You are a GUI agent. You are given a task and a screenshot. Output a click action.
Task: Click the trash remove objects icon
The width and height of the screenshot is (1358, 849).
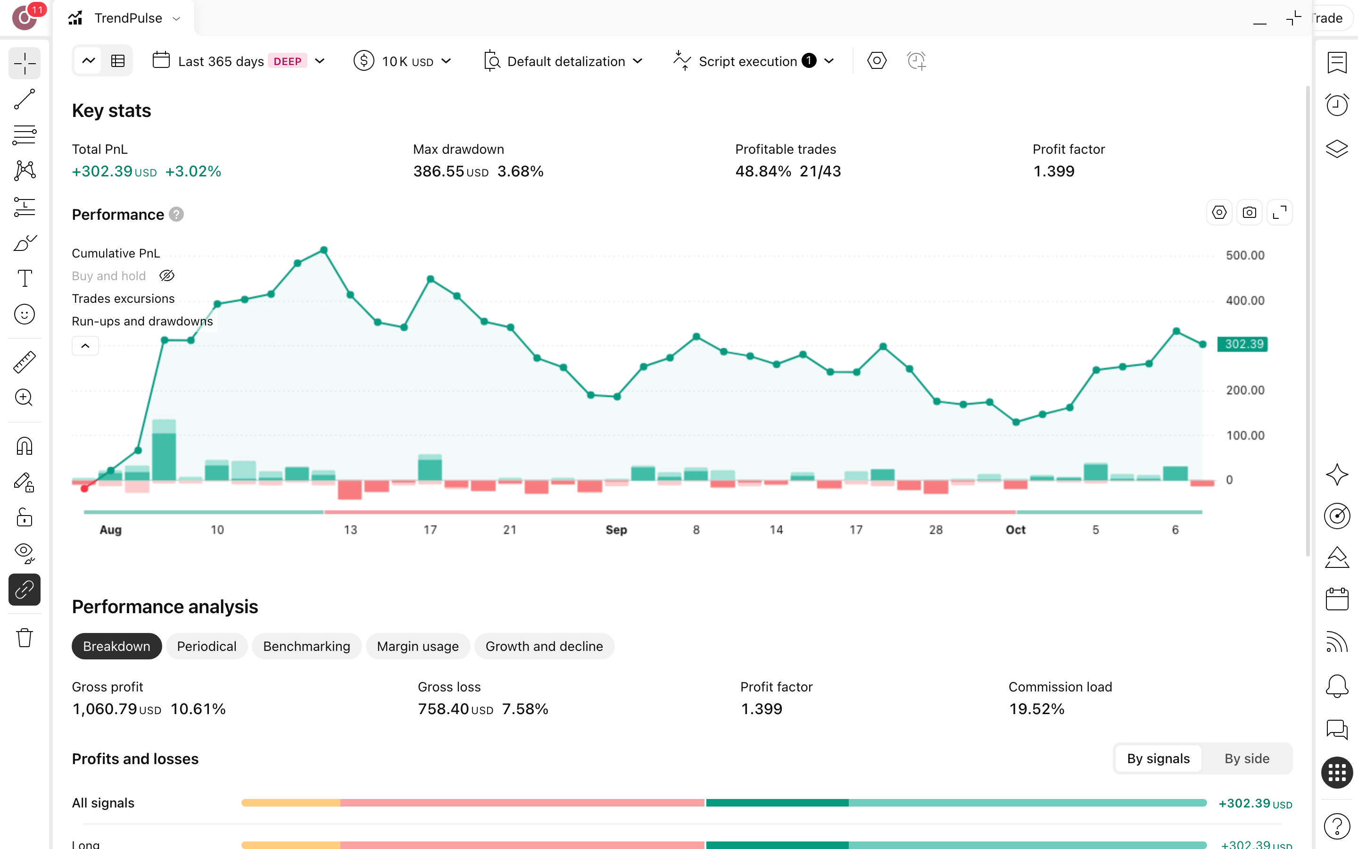tap(25, 638)
